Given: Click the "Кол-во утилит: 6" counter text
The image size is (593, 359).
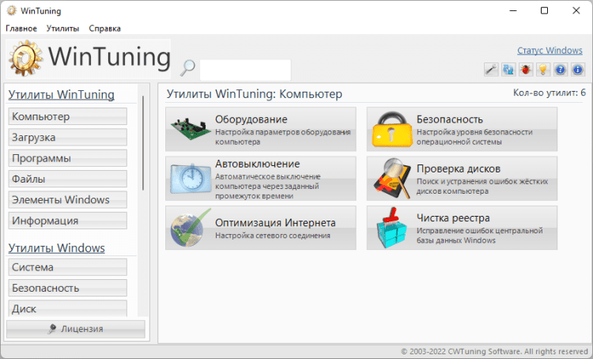Looking at the screenshot, I should click(x=550, y=93).
